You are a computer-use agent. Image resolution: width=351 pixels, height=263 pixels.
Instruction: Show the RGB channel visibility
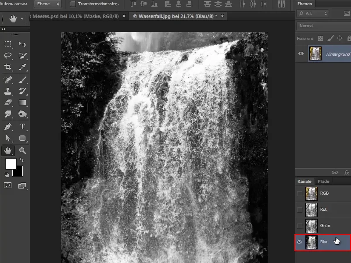click(x=300, y=193)
